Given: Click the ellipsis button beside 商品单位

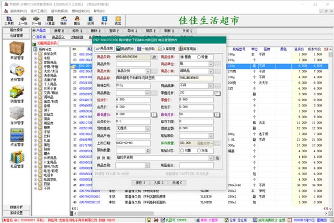Looking at the screenshot, I should point(217,64).
